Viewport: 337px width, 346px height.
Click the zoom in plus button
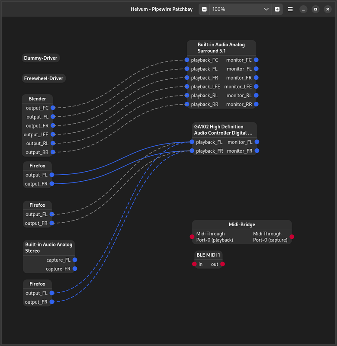coord(277,9)
